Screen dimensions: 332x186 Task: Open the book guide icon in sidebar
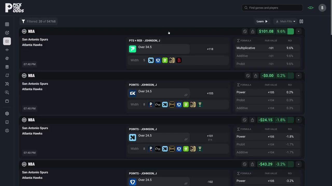(7, 122)
